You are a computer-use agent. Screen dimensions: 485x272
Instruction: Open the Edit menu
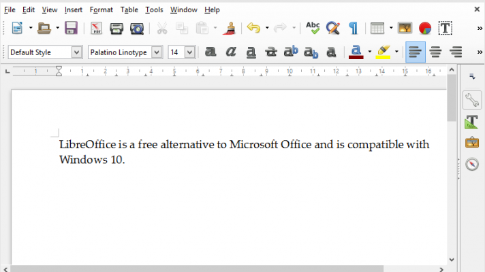tap(29, 10)
